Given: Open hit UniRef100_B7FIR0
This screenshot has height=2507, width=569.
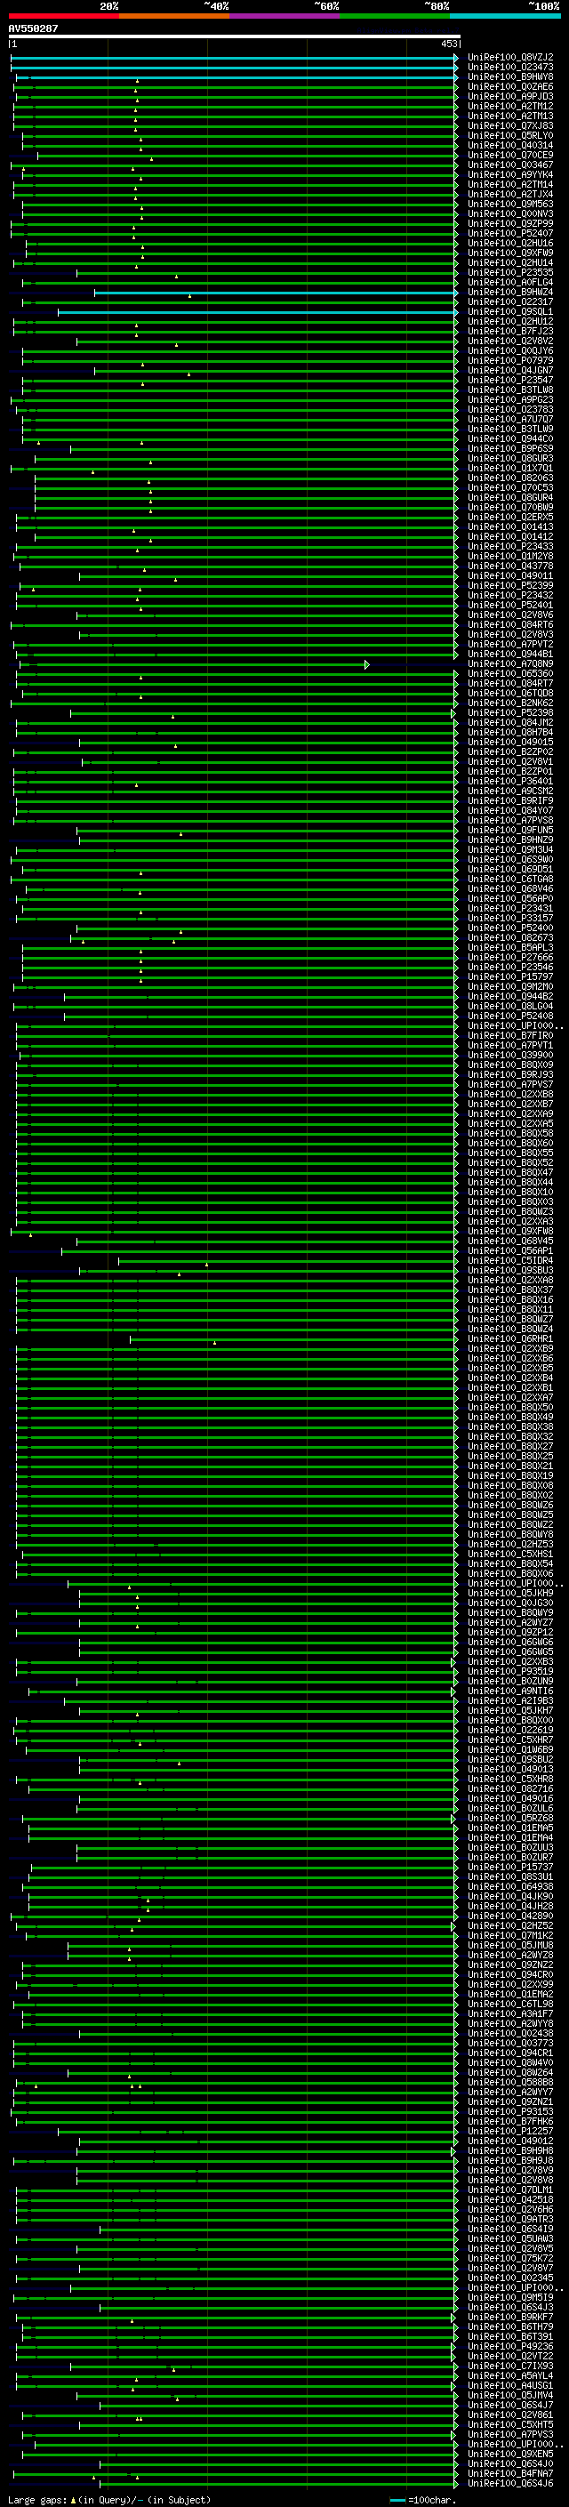Looking at the screenshot, I should pos(510,1035).
